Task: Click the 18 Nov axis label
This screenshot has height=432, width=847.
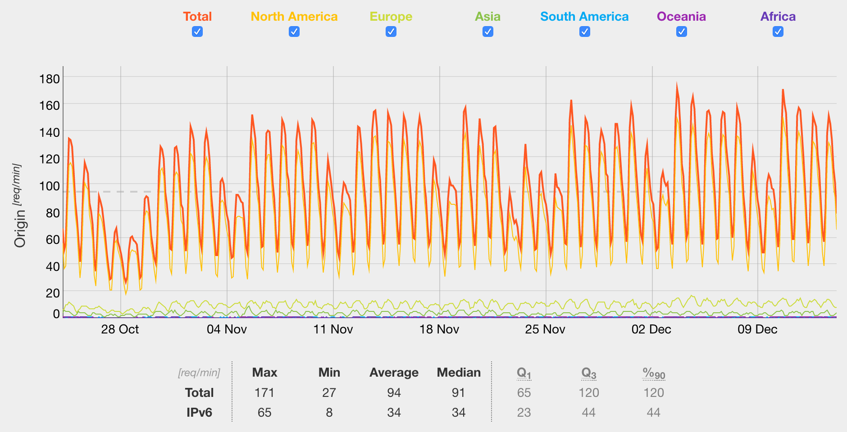Action: (439, 329)
